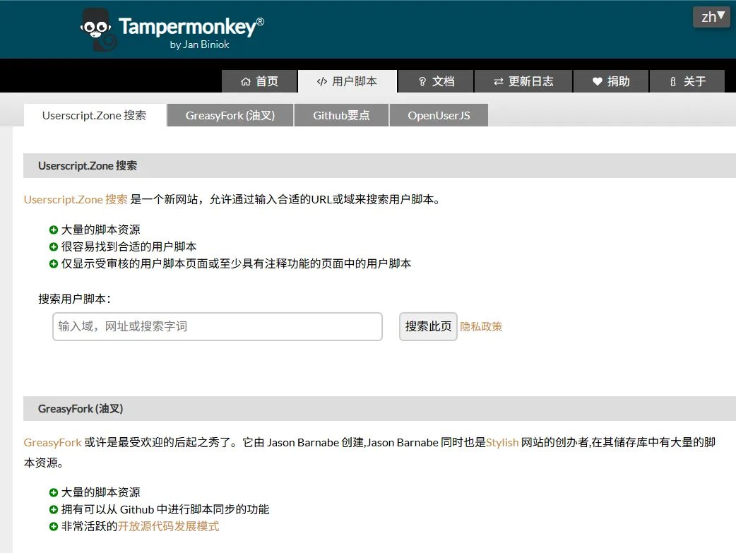Click the arrows icon on 更新日志 tab
Image resolution: width=736 pixels, height=553 pixels.
pos(499,82)
